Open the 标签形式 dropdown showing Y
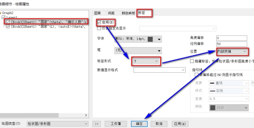 (146, 61)
